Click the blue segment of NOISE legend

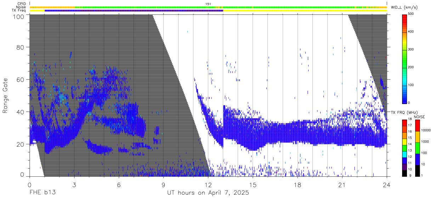(417, 159)
